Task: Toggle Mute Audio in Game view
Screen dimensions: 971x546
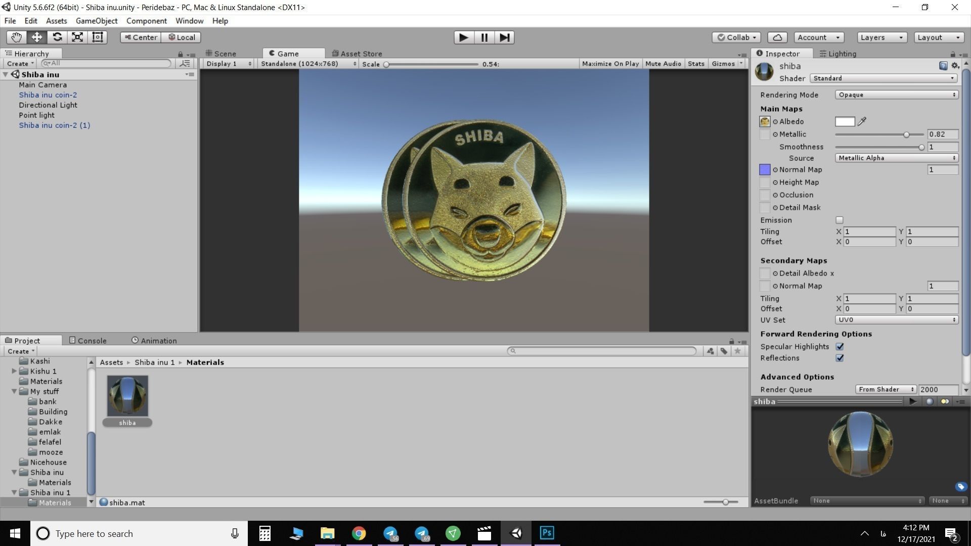Action: [x=663, y=64]
